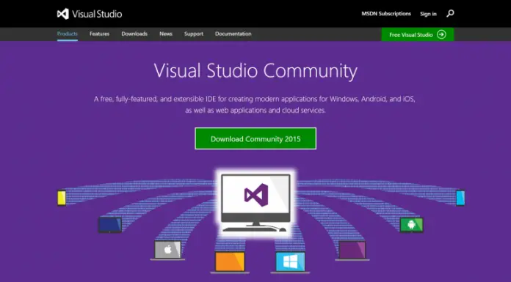Open the search magnifier icon
Viewport: 511px width, 282px height.
tap(450, 13)
